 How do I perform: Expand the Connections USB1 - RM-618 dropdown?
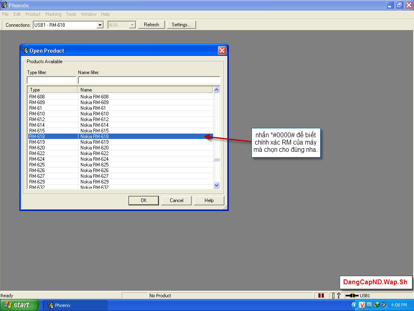coord(100,25)
